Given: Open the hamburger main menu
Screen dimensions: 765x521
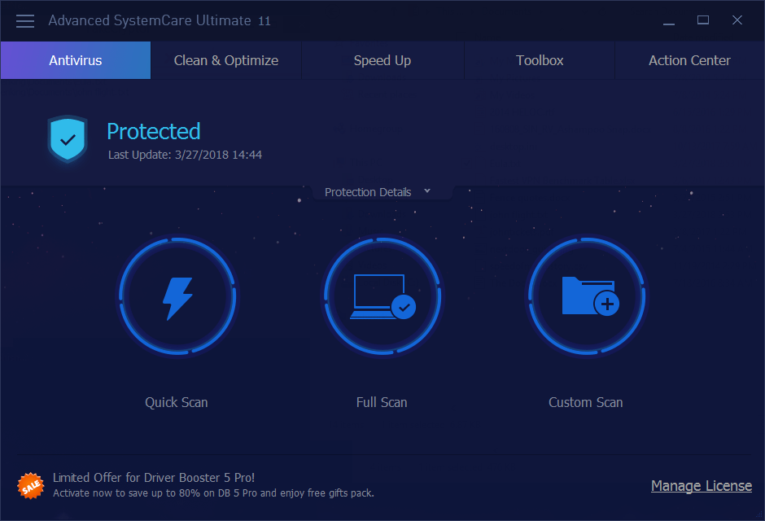Looking at the screenshot, I should coord(25,21).
